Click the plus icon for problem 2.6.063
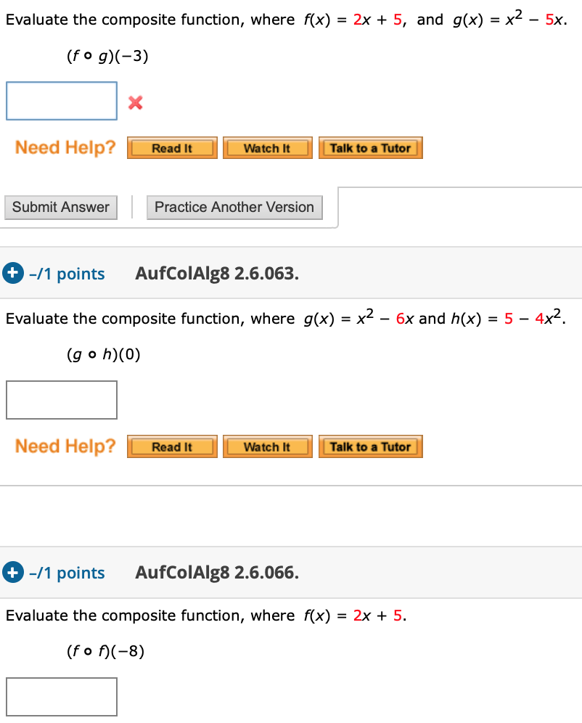 pyautogui.click(x=13, y=274)
